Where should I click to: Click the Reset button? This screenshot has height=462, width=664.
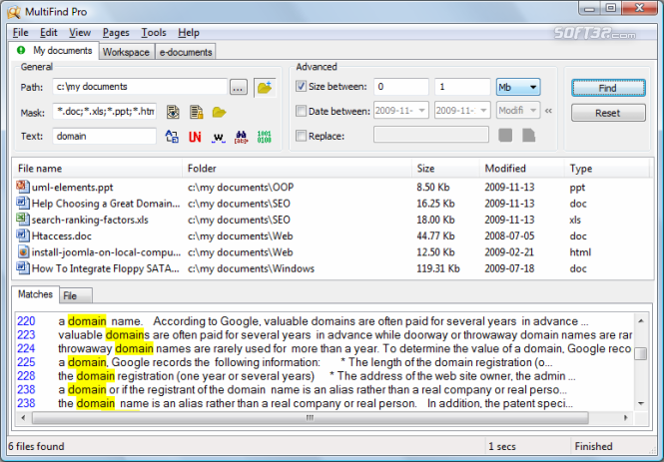pyautogui.click(x=608, y=113)
